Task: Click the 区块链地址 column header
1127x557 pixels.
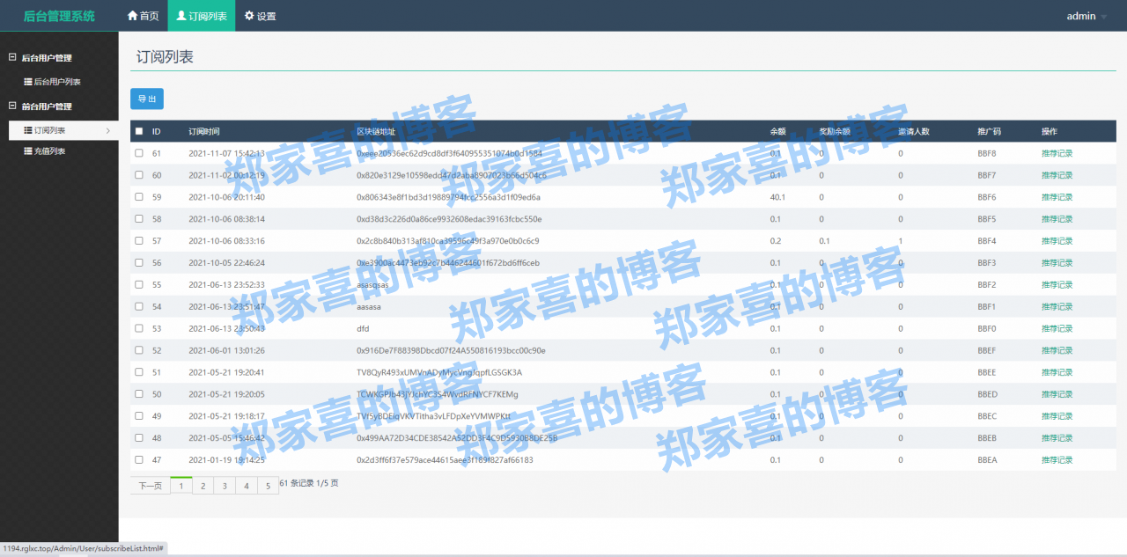Action: click(376, 131)
